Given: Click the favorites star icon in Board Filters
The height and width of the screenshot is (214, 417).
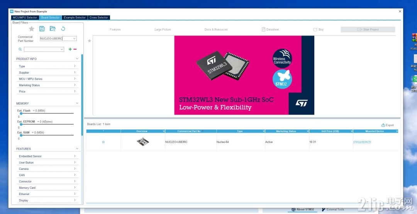Looking at the screenshot, I should [x=31, y=29].
